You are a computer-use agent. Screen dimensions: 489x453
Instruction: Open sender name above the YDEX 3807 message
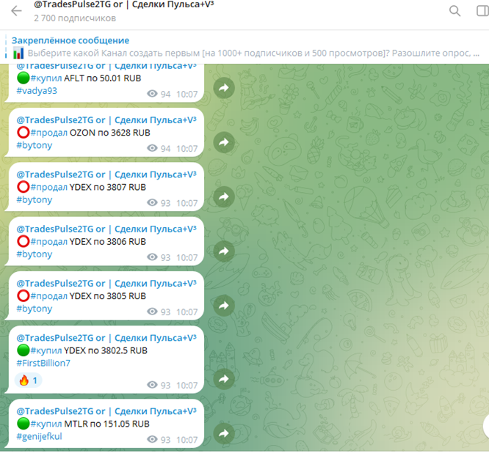click(106, 174)
